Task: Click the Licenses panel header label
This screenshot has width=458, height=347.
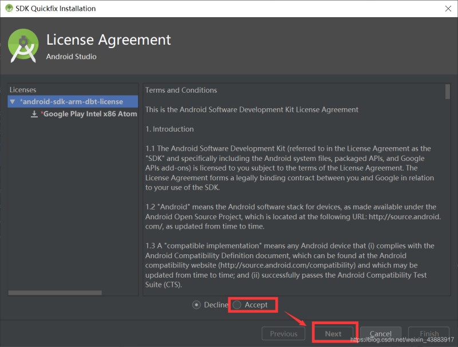Action: [x=23, y=90]
